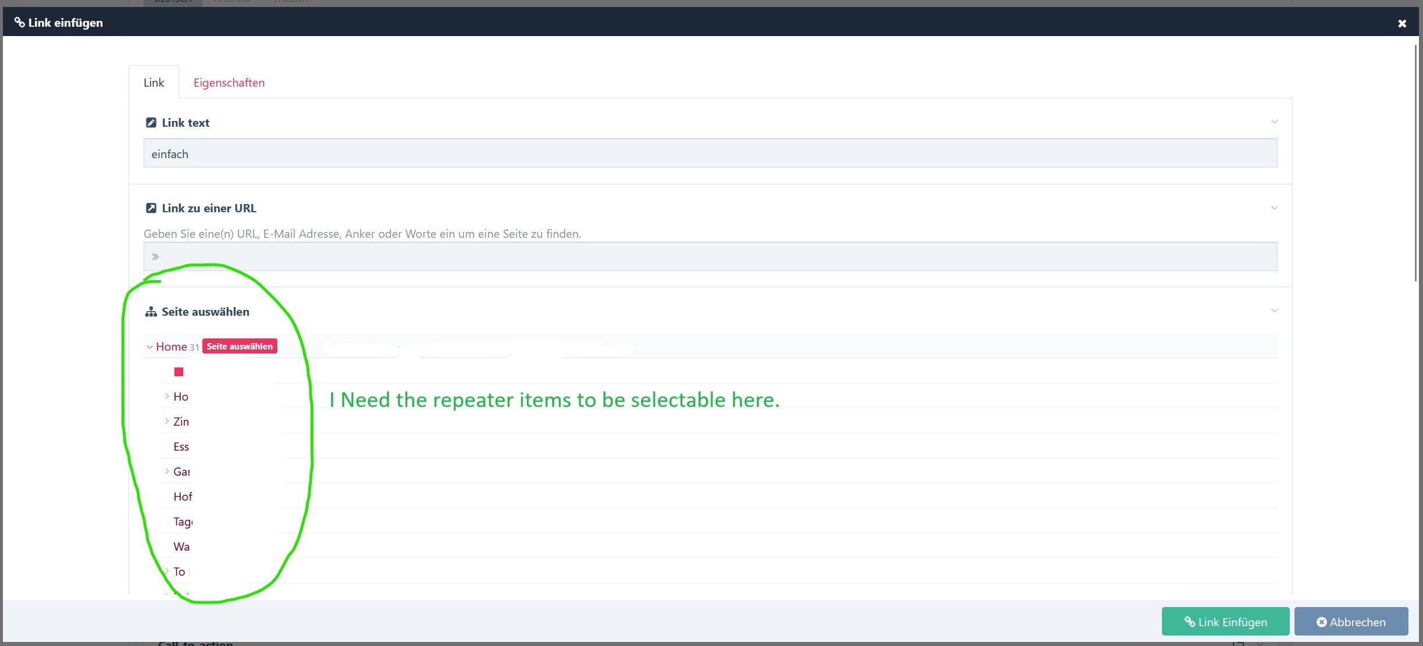Collapse the 'Link zu einer URL' section
Screen dimensions: 1423x646
point(1274,208)
